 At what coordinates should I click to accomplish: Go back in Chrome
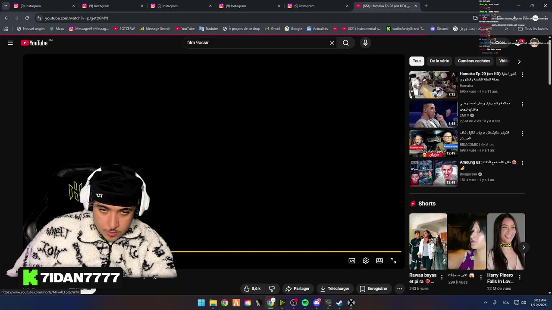click(6, 18)
